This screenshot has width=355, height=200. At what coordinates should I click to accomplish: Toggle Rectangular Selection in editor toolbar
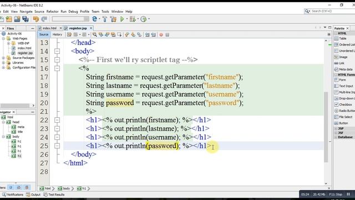coord(119,34)
